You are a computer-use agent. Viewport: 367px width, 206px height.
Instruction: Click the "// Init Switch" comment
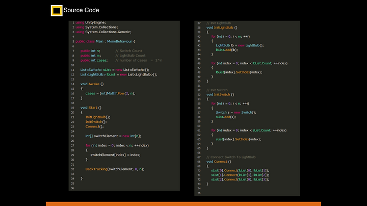(217, 90)
